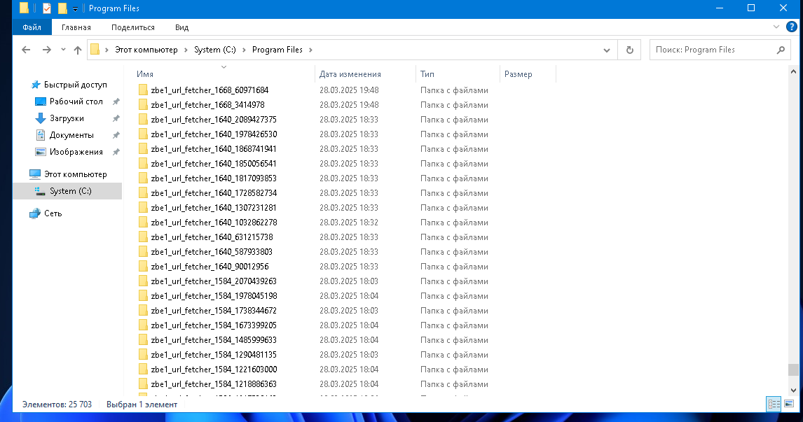Click the Поиск: Program Files search field
Viewport: 803px width, 422px height.
tap(711, 50)
